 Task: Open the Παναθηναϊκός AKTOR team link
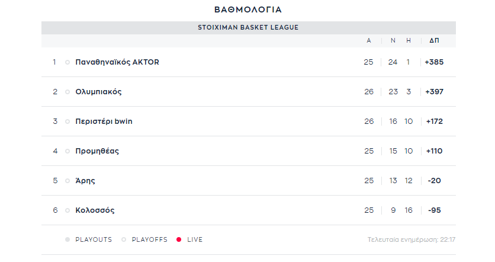pos(117,62)
